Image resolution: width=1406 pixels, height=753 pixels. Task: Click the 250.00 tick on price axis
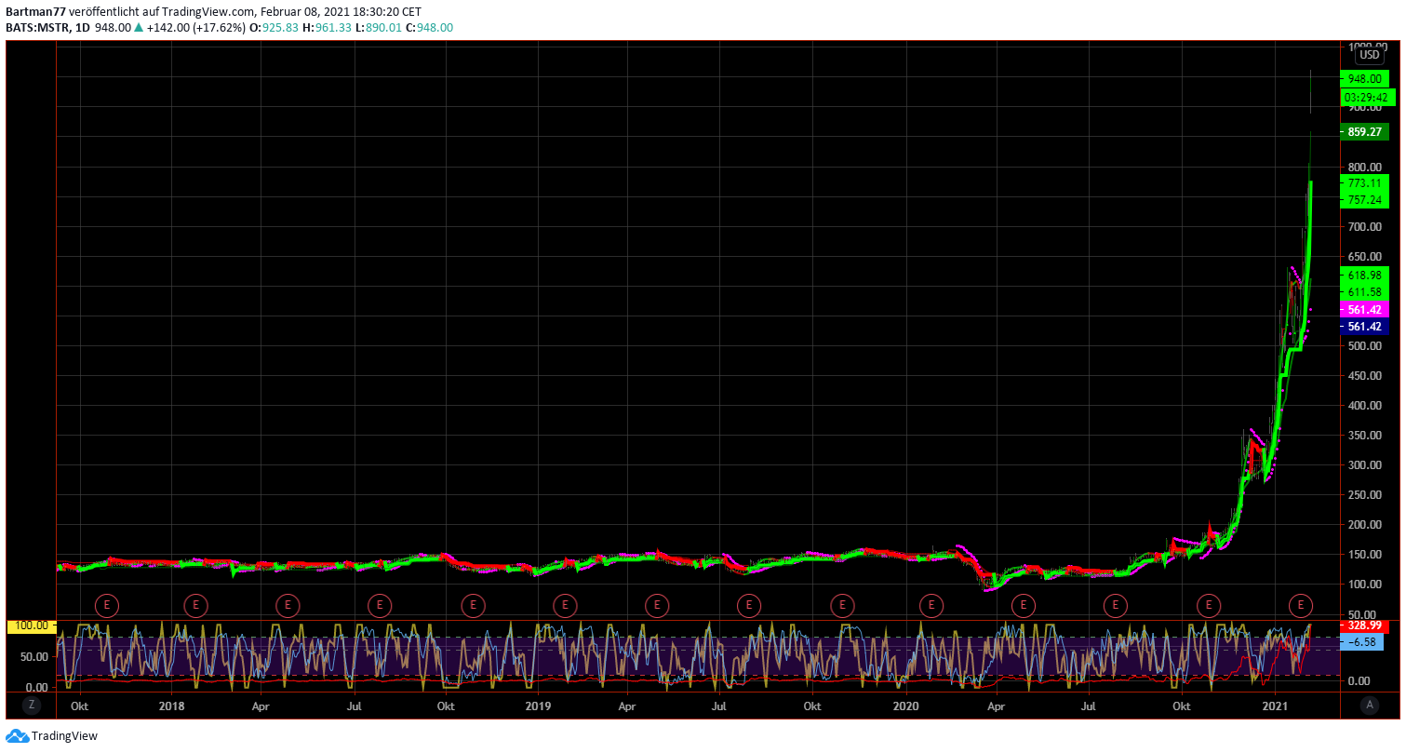[x=1364, y=495]
